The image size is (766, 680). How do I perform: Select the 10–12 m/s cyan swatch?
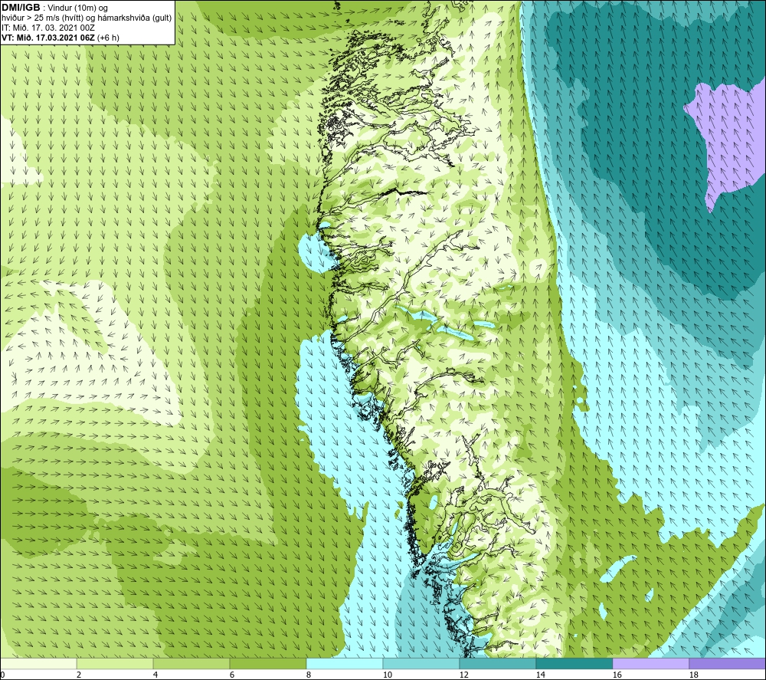tap(421, 664)
